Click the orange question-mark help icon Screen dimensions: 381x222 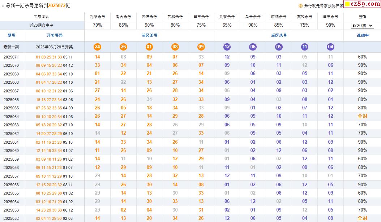click(x=300, y=5)
